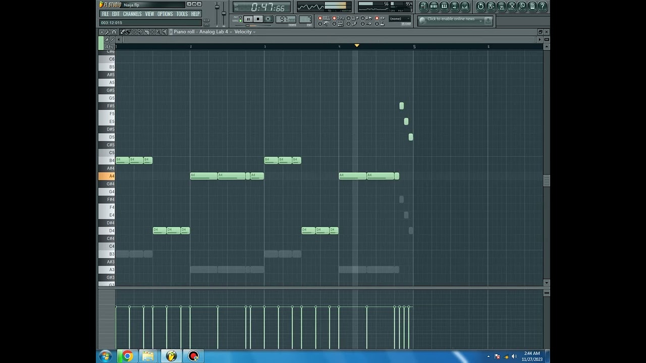
Task: Open the TOOLS menu
Action: (182, 14)
